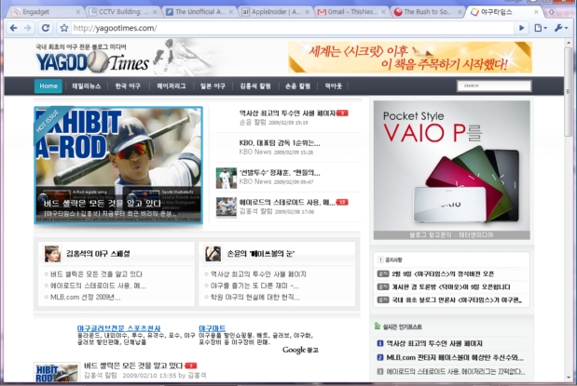Click the page vertical scrollbar thumb
The width and height of the screenshot is (577, 386).
569,92
